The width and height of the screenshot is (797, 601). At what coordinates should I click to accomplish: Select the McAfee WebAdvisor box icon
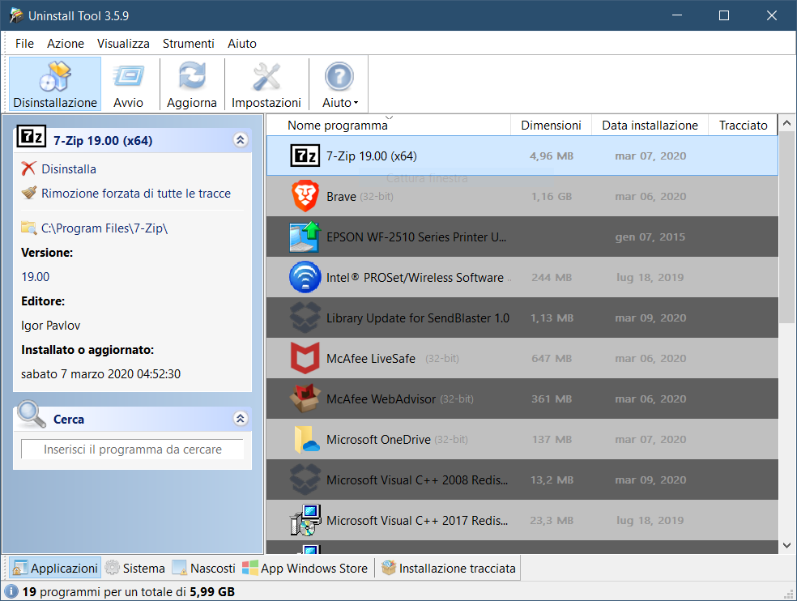[x=305, y=399]
